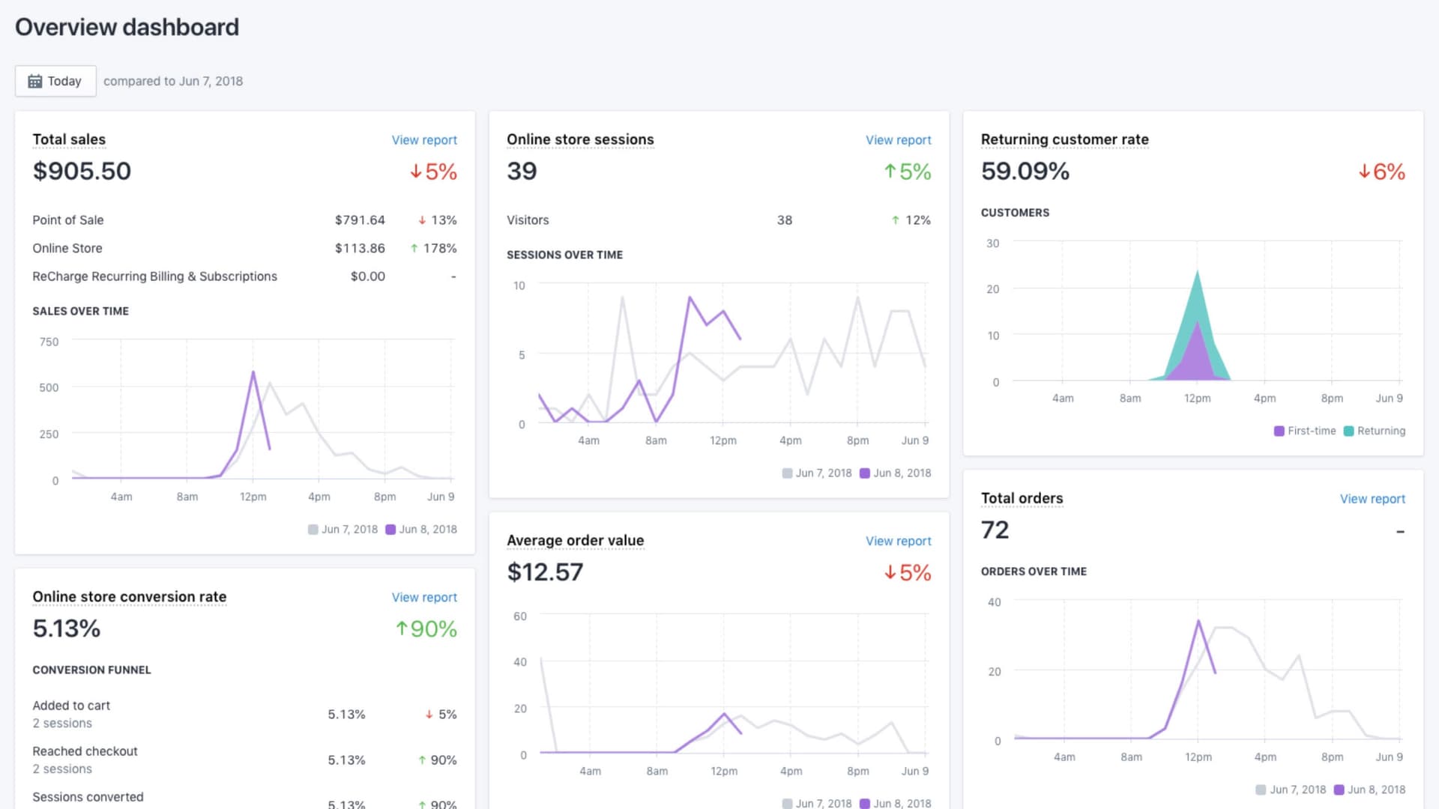Click the purple Jun 8, 2018 legend marker
The height and width of the screenshot is (809, 1439).
pyautogui.click(x=390, y=529)
